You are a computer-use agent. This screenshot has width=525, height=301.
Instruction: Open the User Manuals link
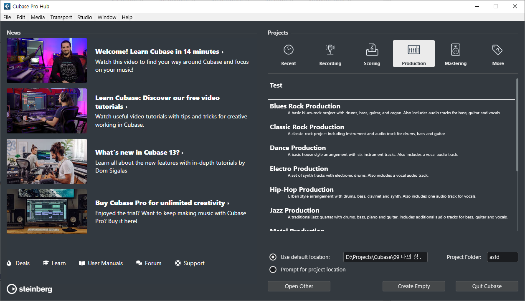click(x=105, y=263)
